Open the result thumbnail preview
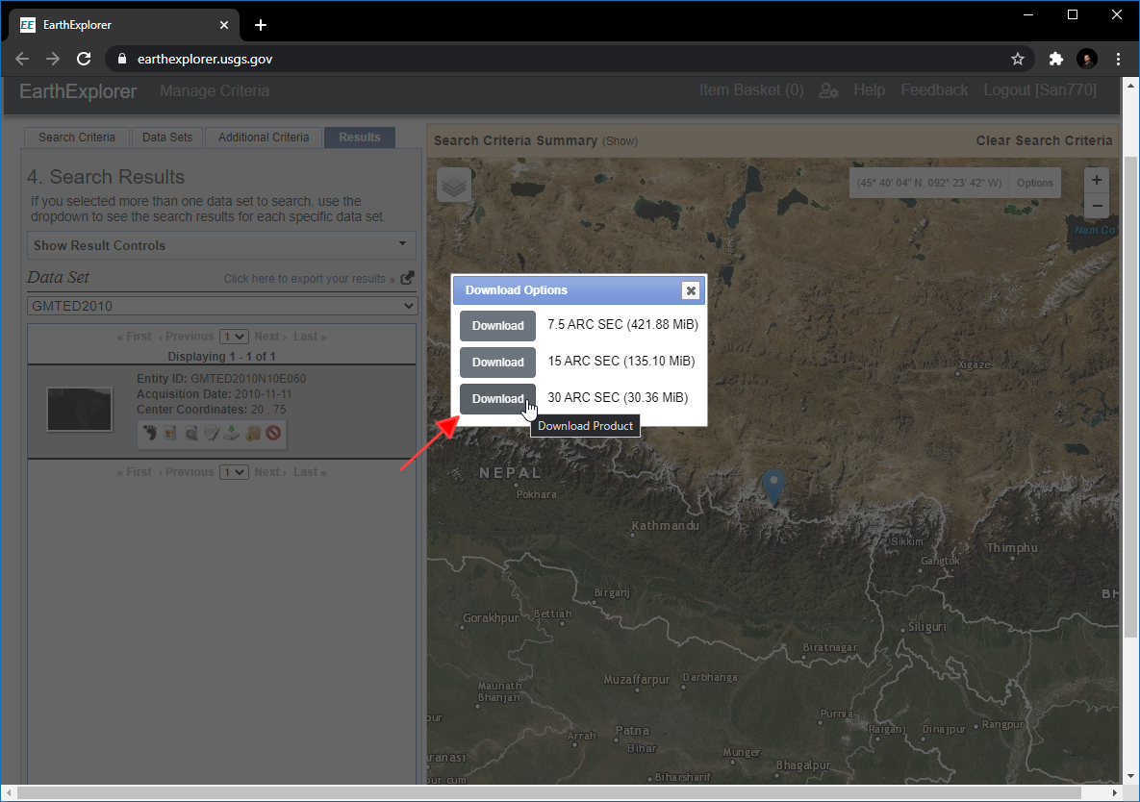1140x802 pixels. point(79,409)
